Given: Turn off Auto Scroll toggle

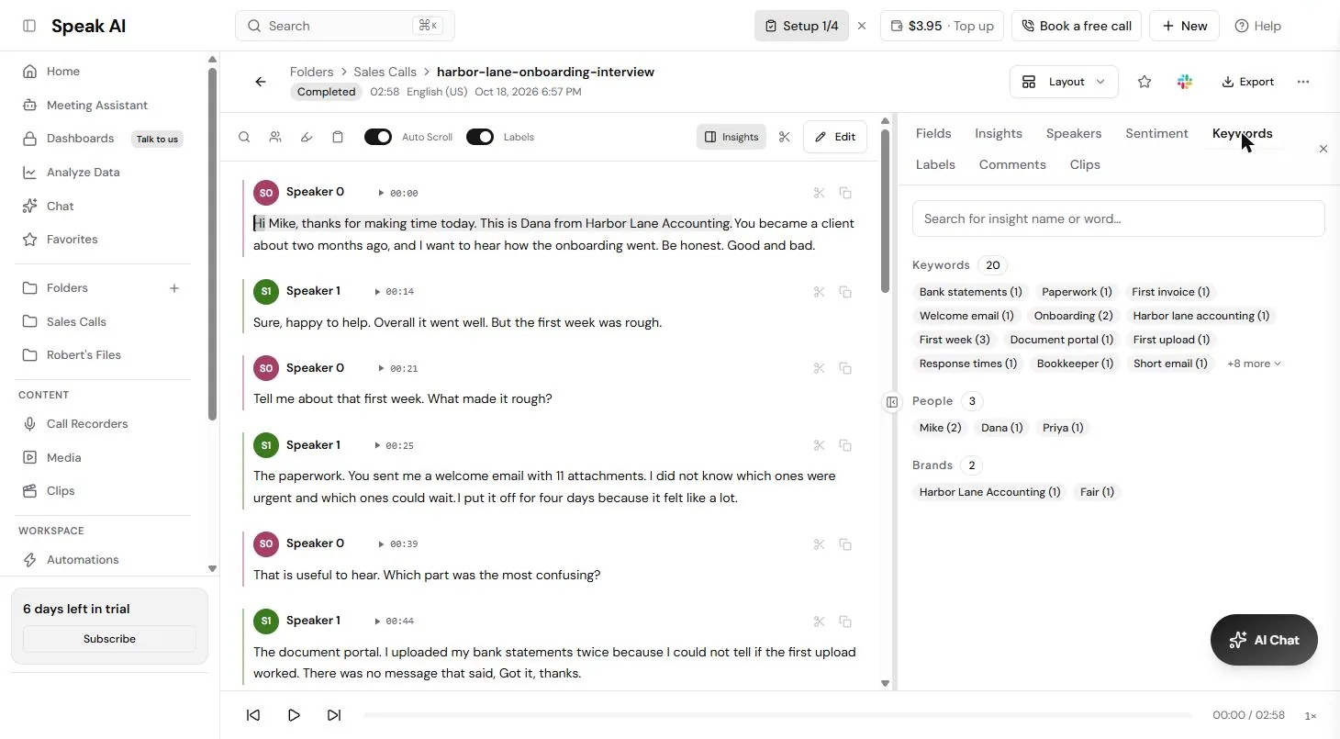Looking at the screenshot, I should pos(378,137).
